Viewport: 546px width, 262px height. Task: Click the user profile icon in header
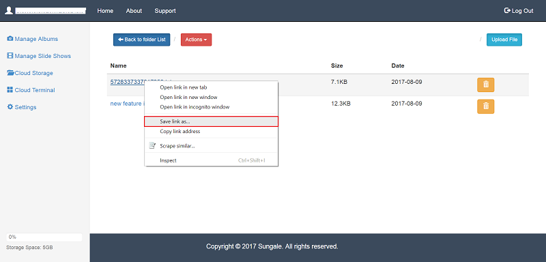(9, 10)
